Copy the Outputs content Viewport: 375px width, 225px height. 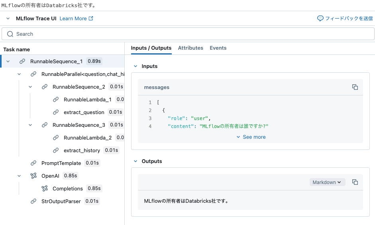click(355, 182)
